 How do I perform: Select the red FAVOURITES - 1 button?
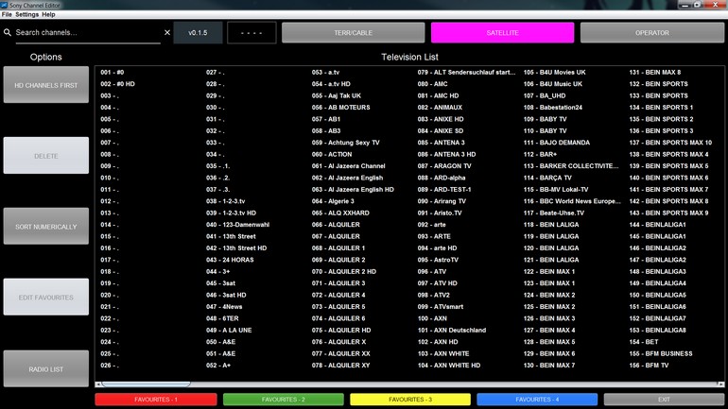coord(156,400)
